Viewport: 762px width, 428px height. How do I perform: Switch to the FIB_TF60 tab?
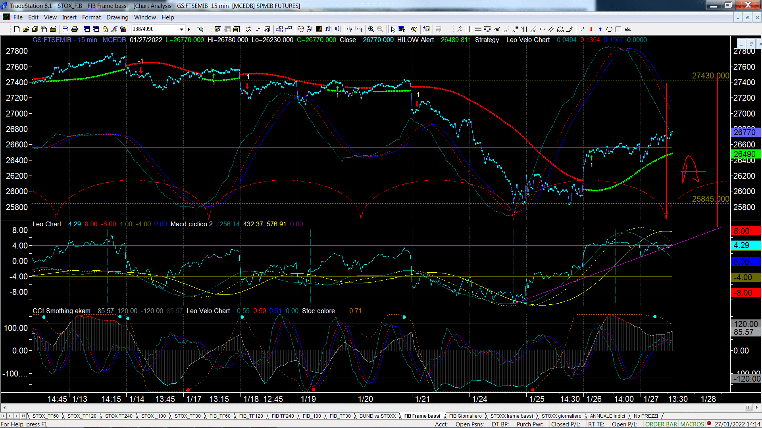click(220, 416)
